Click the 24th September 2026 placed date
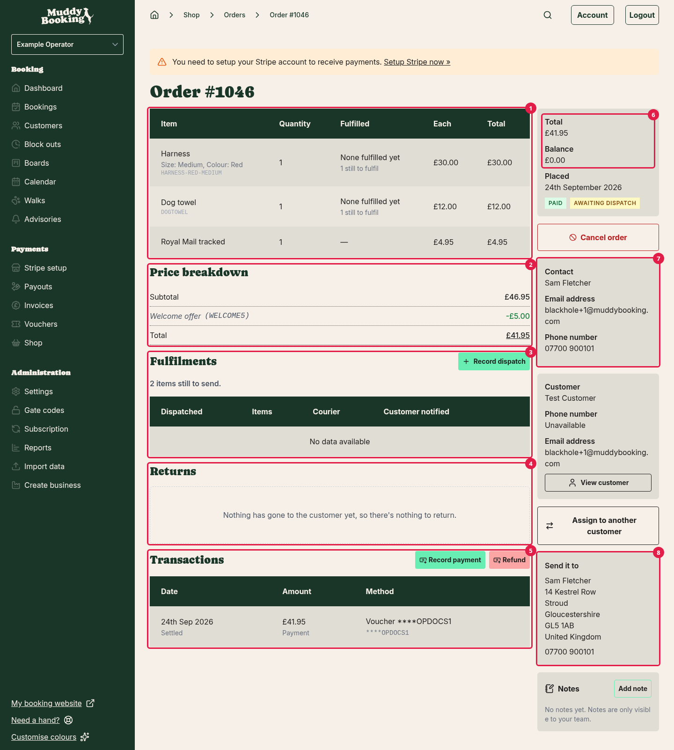Viewport: 674px width, 750px height. [583, 187]
